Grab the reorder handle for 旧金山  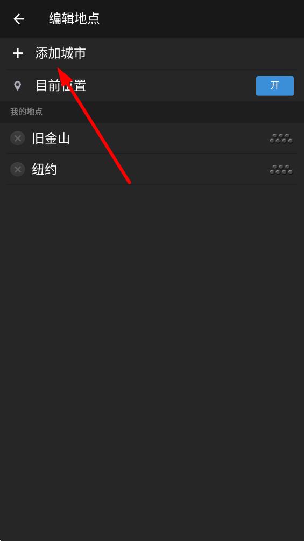281,138
